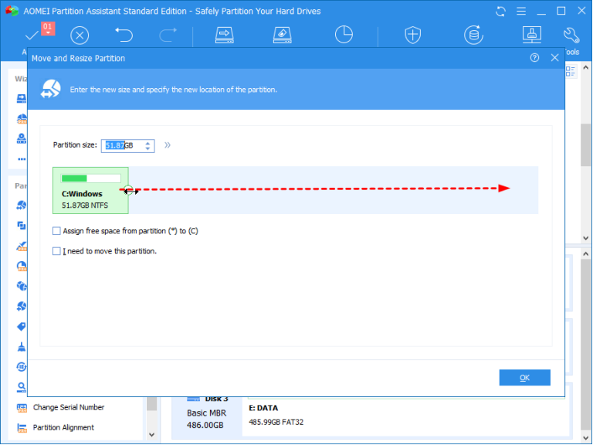Click the Change Serial Number 123 icon
The height and width of the screenshot is (445, 593).
coord(22,408)
